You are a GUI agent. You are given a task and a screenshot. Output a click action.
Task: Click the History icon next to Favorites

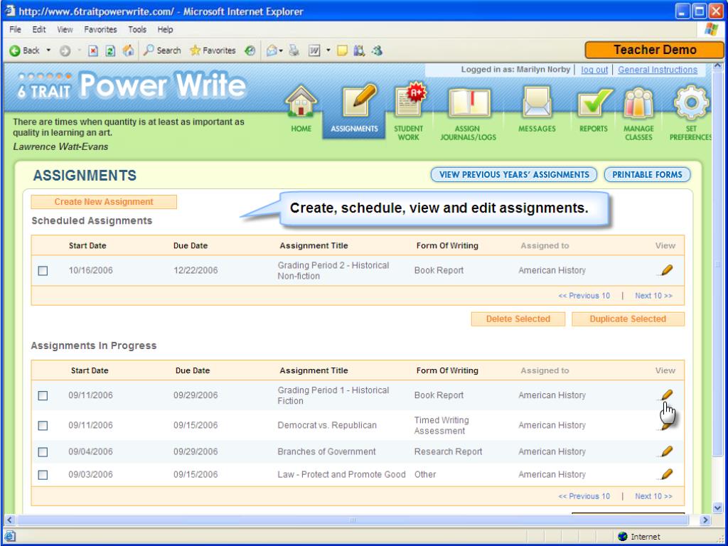[250, 50]
